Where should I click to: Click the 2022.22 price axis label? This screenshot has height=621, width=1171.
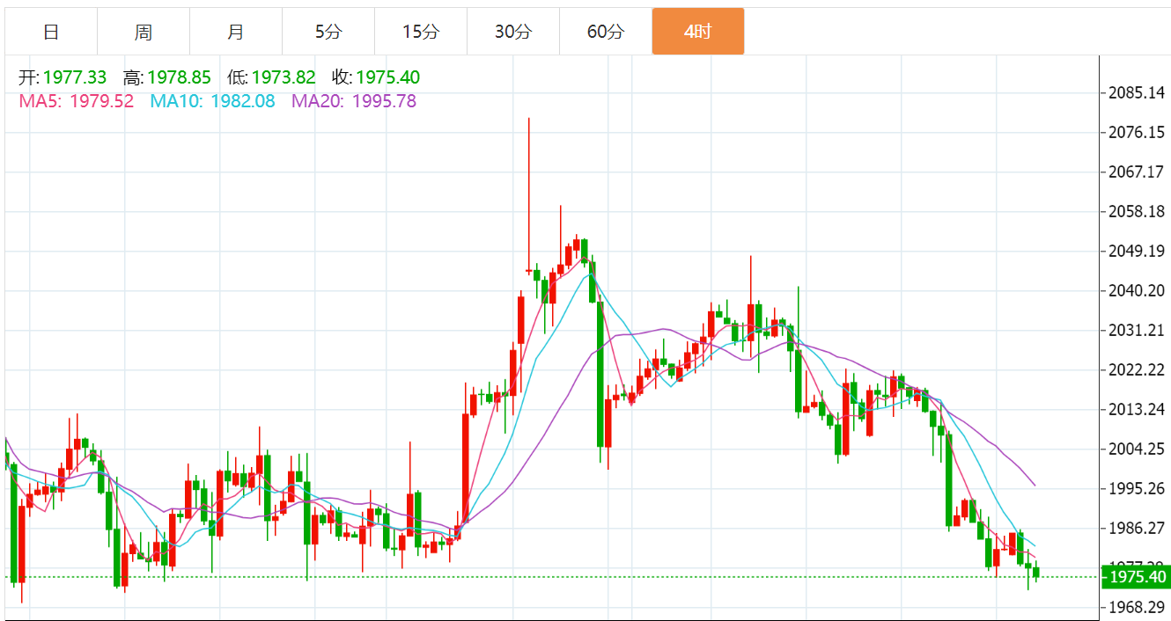(x=1136, y=369)
